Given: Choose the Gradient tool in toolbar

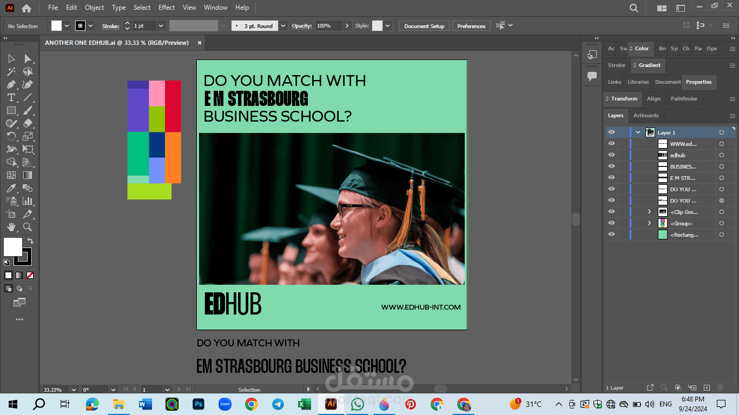Looking at the screenshot, I should point(28,175).
